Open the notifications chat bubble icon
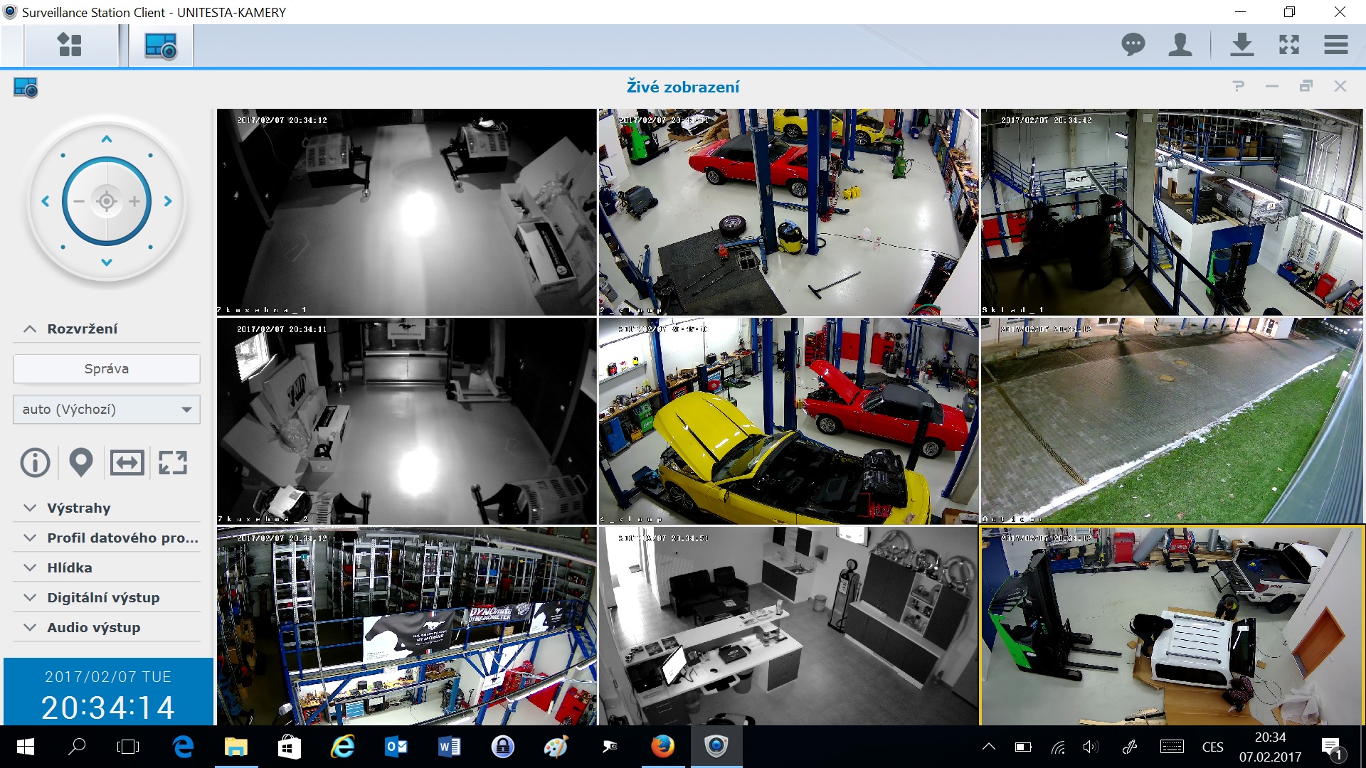This screenshot has width=1366, height=768. click(x=1133, y=45)
